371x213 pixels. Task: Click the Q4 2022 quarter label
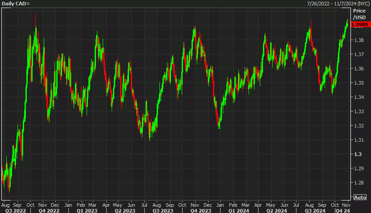coord(49,210)
